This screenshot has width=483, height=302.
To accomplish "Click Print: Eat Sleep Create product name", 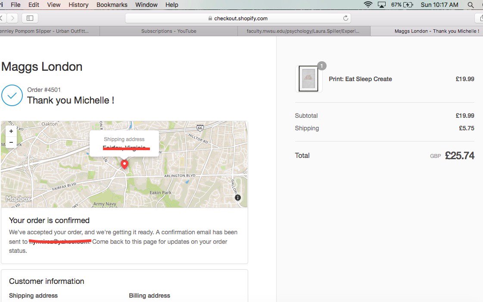I will click(x=360, y=79).
